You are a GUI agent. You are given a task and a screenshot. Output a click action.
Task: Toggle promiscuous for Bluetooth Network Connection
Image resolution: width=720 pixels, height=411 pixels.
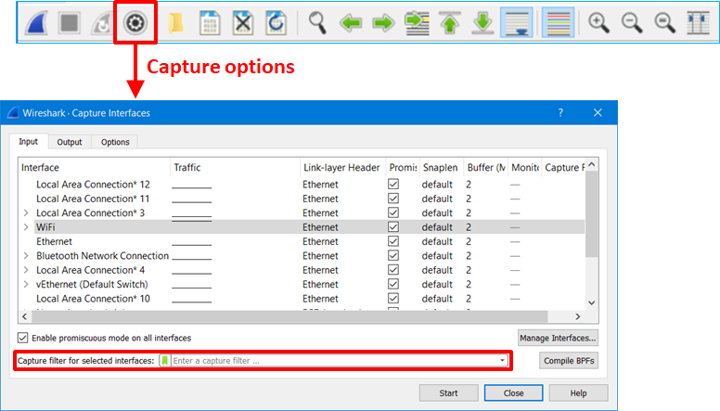click(393, 255)
